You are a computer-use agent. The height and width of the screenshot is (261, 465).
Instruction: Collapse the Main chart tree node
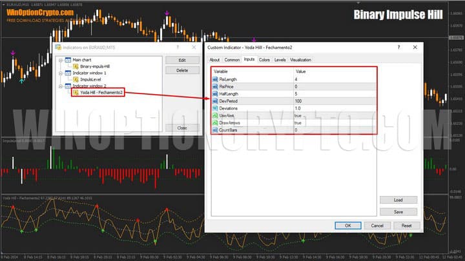pyautogui.click(x=60, y=60)
